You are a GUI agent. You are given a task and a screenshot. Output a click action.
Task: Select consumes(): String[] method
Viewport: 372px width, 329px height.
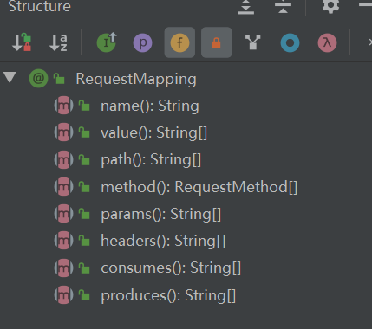pos(171,268)
